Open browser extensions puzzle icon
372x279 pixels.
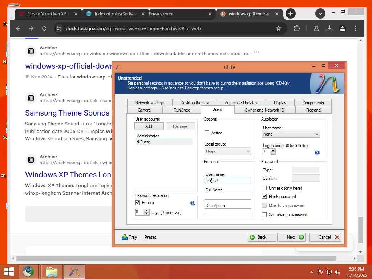click(297, 28)
